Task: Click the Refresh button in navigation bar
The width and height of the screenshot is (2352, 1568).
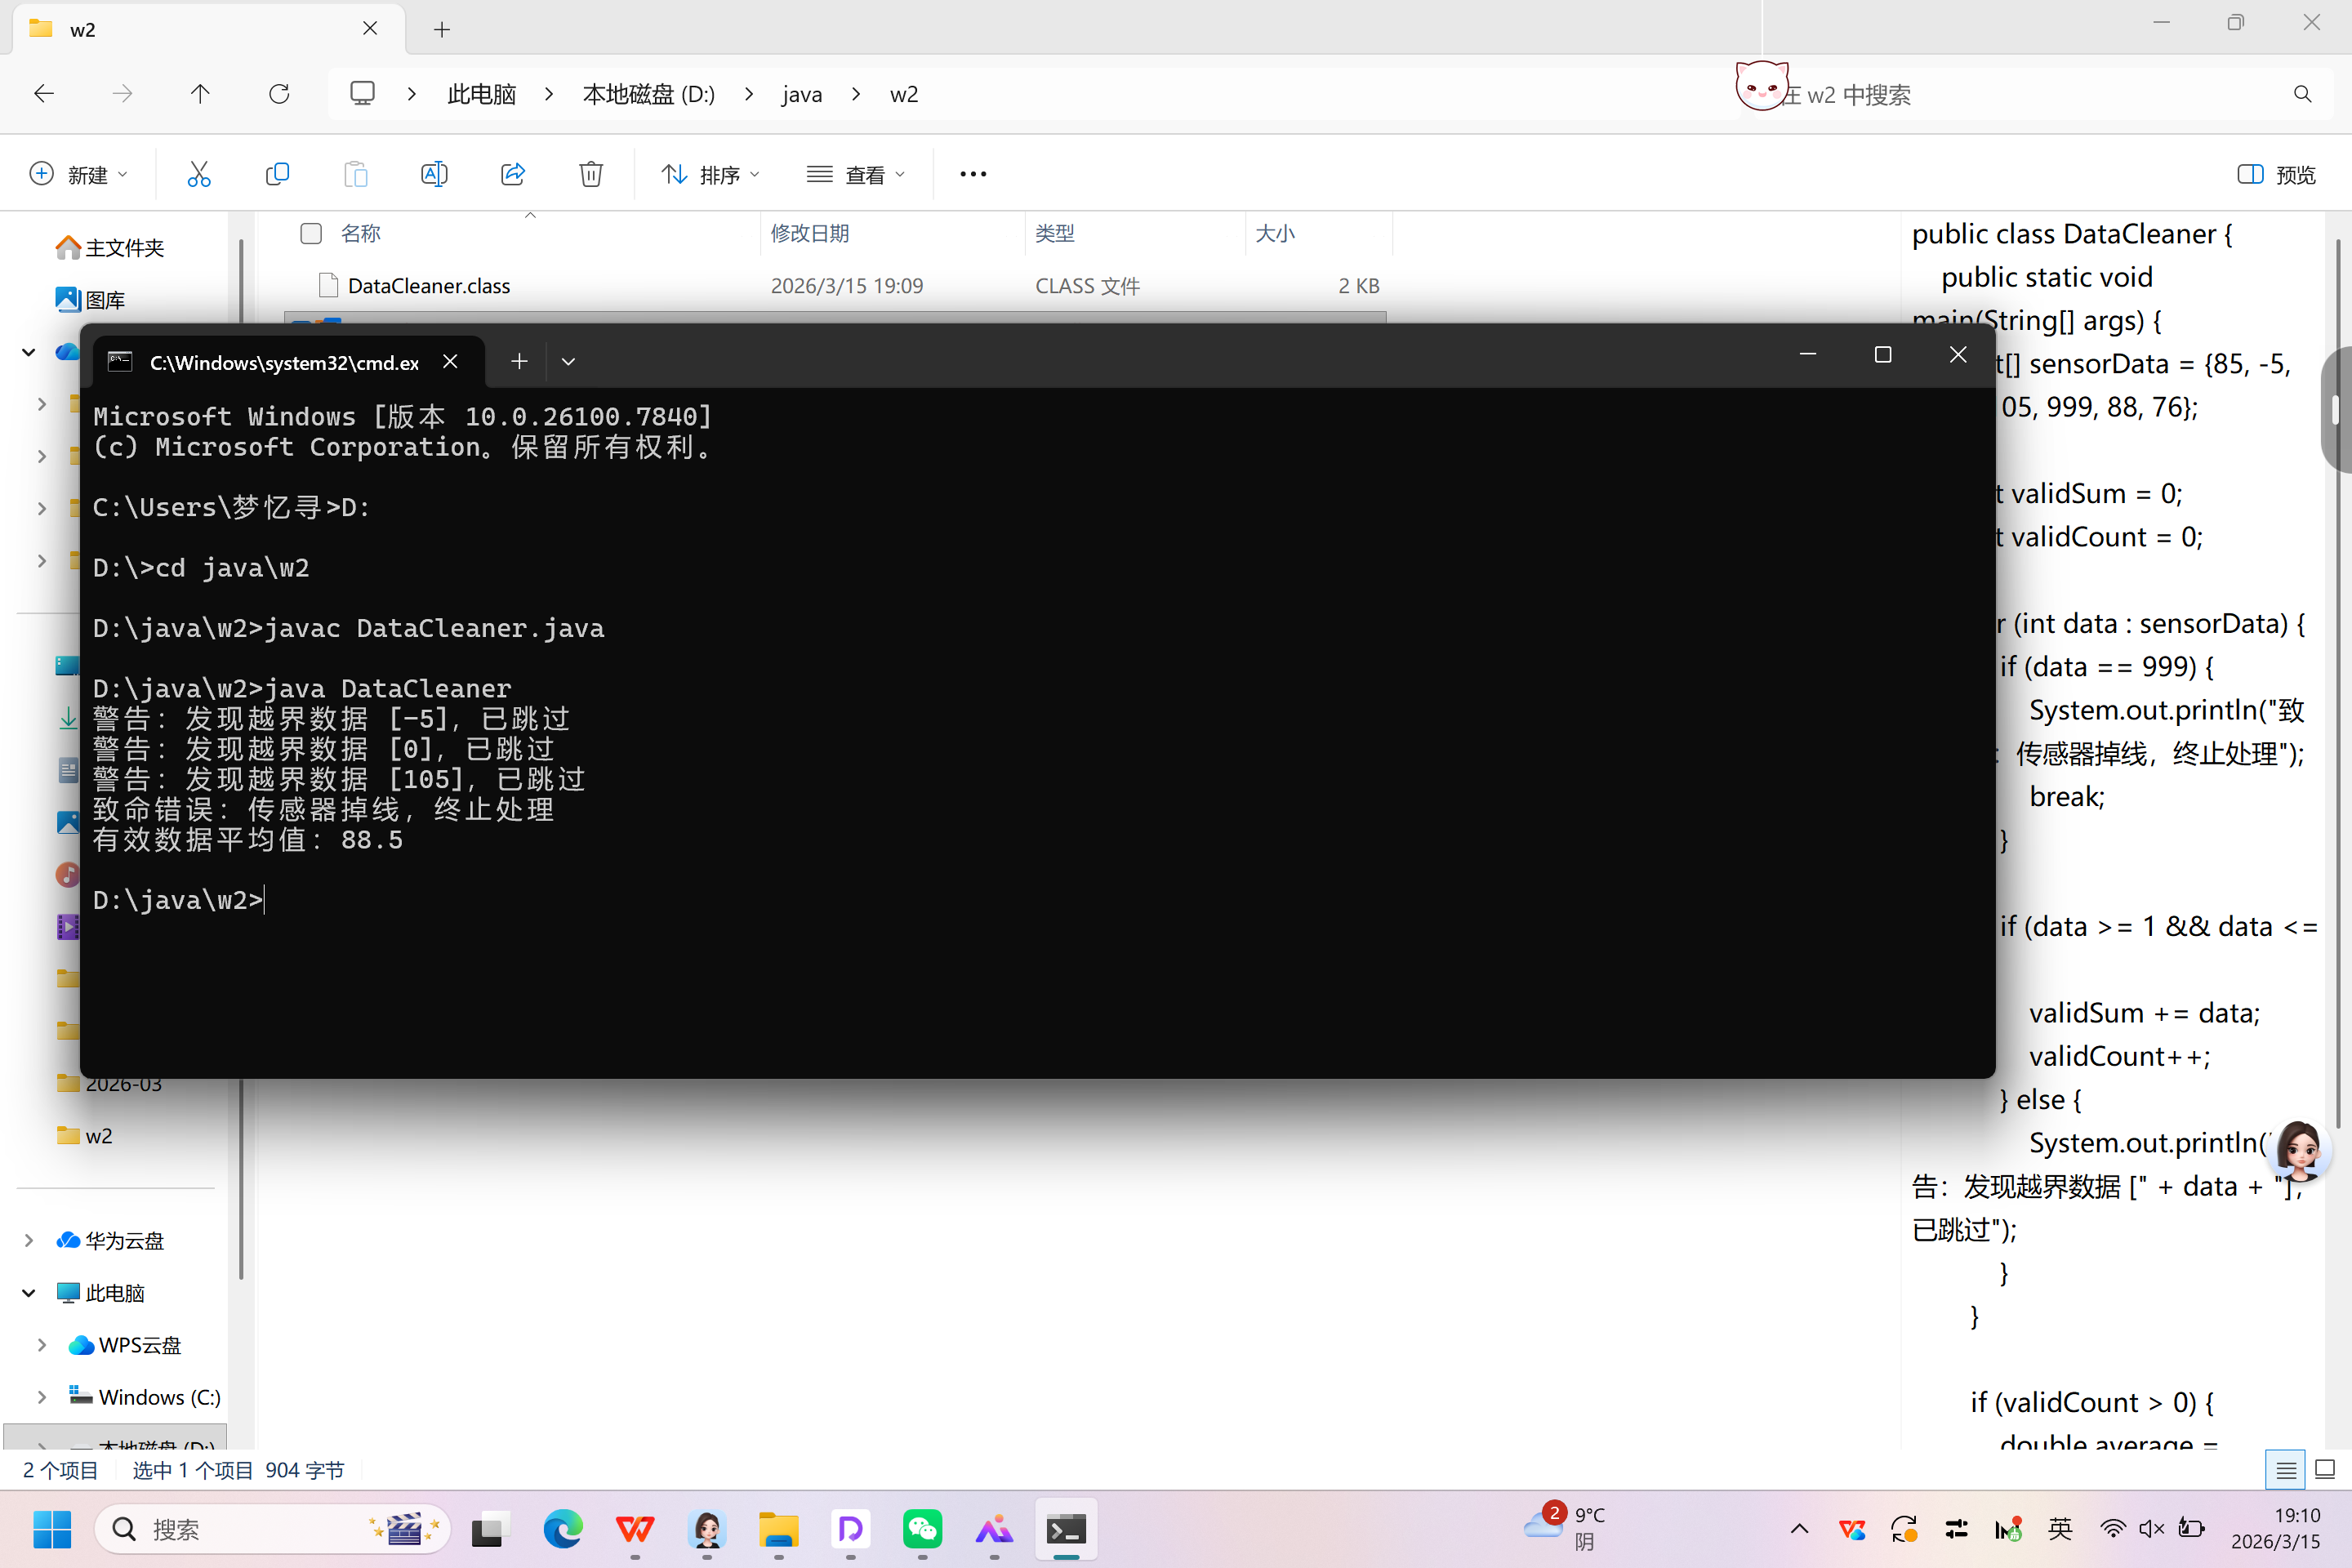Action: point(279,94)
